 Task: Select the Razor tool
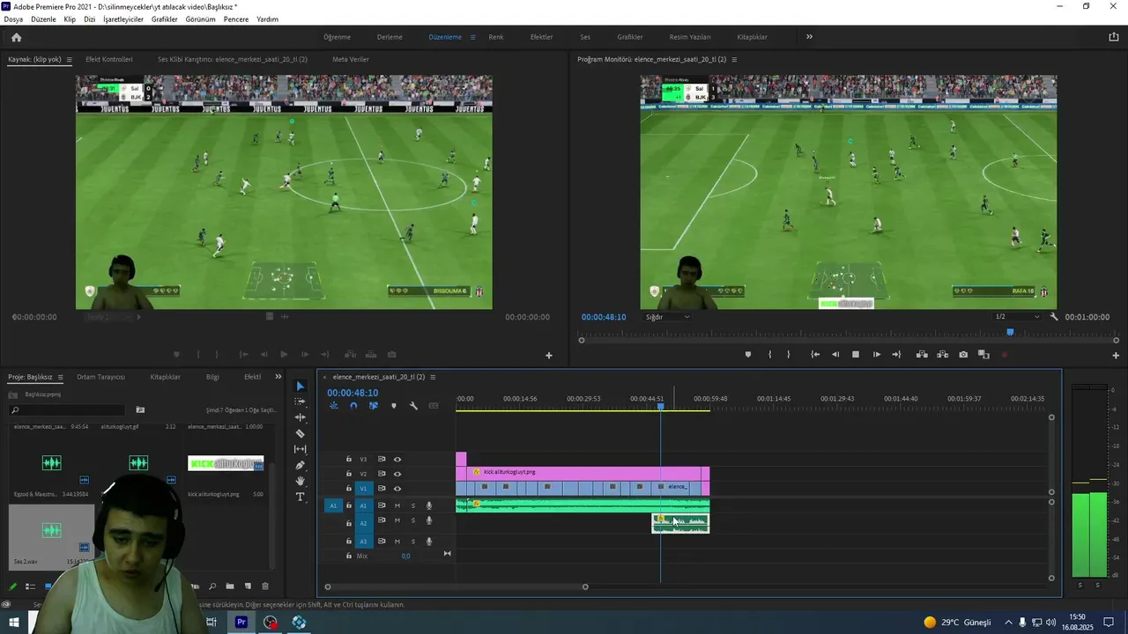tap(300, 433)
